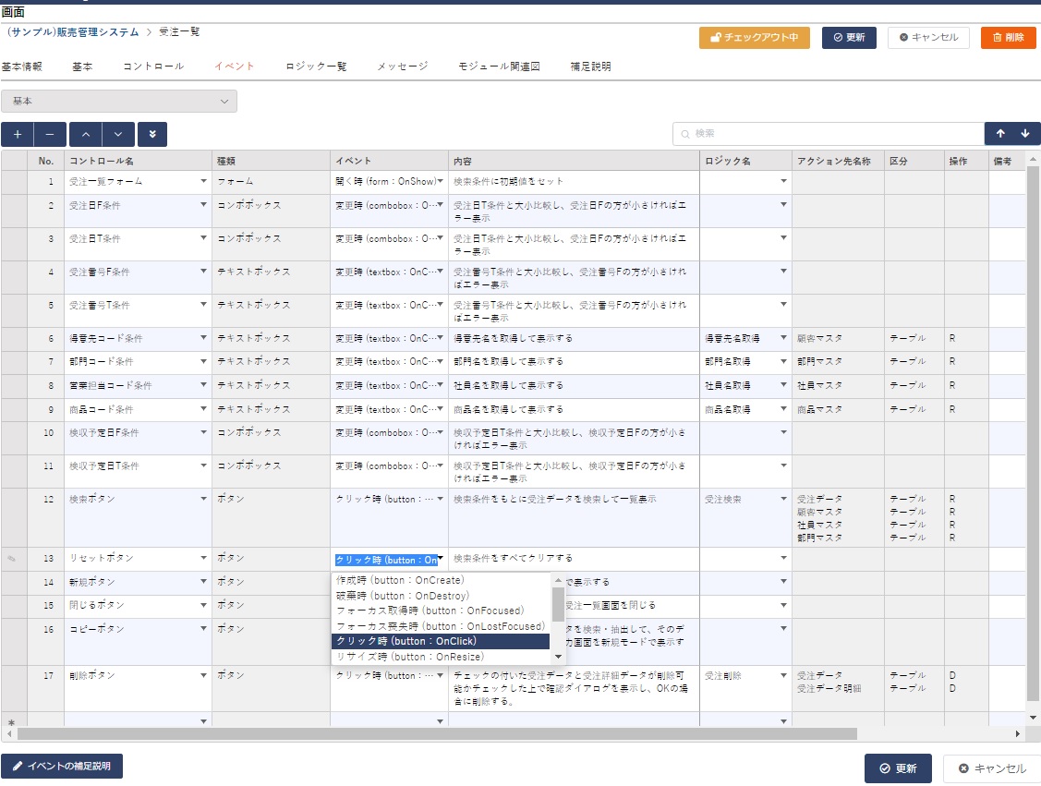This screenshot has width=1041, height=786.
Task: Open control name dropdown for 受注一覧フォーム
Action: pos(203,181)
